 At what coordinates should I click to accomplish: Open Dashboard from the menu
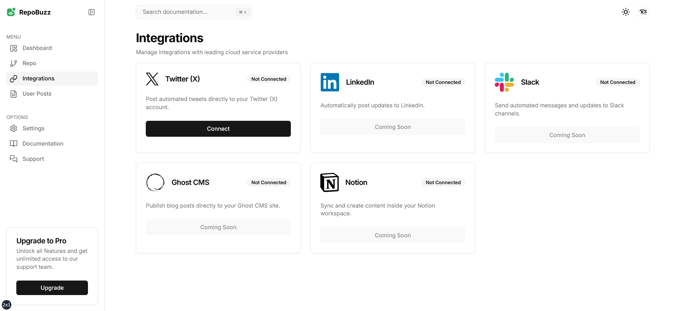click(x=52, y=48)
